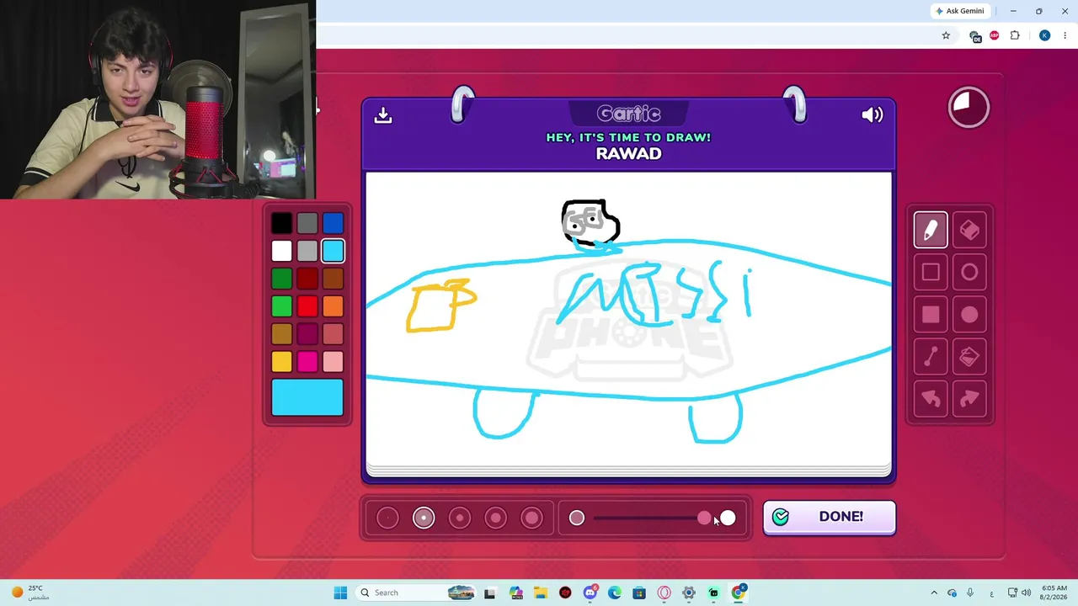The width and height of the screenshot is (1078, 606).
Task: Undo the last drawing stroke
Action: tap(931, 399)
